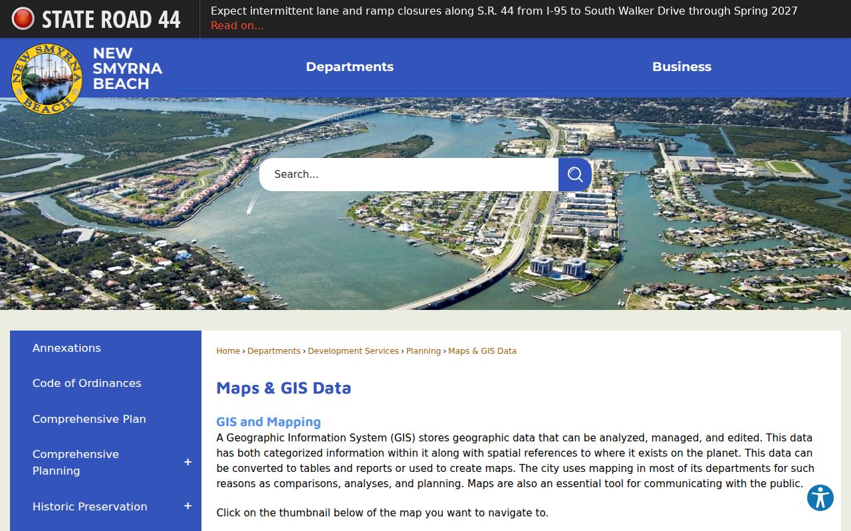Screen dimensions: 851x531
Task: Click the red State Road 44 alert icon
Action: point(23,19)
